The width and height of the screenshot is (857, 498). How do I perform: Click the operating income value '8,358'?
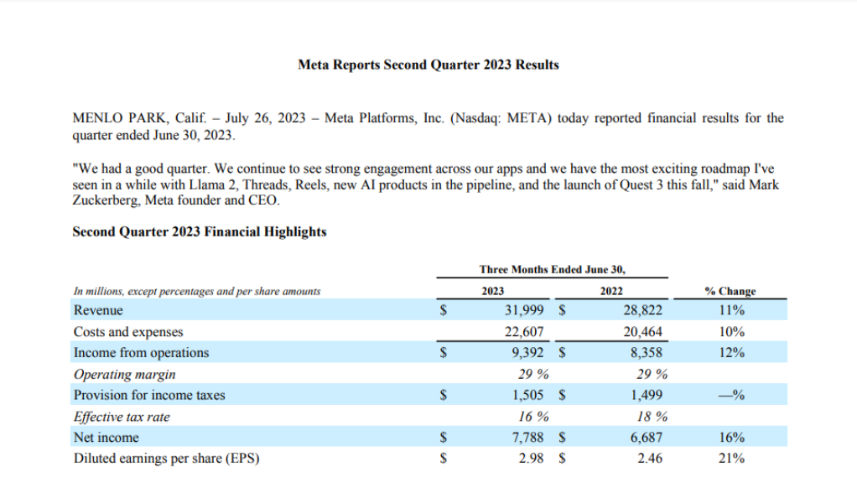647,353
